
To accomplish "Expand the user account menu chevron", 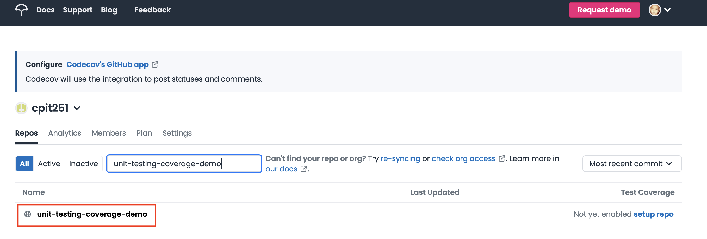I will [x=667, y=10].
